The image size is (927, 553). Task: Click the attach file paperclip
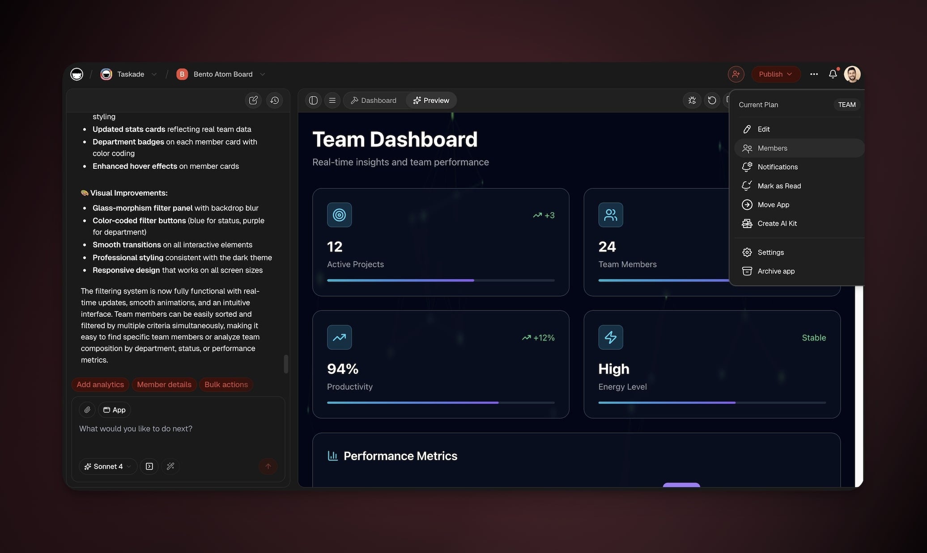tap(87, 410)
